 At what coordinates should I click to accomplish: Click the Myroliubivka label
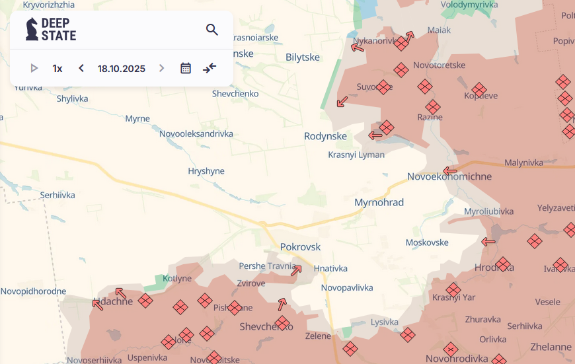489,211
